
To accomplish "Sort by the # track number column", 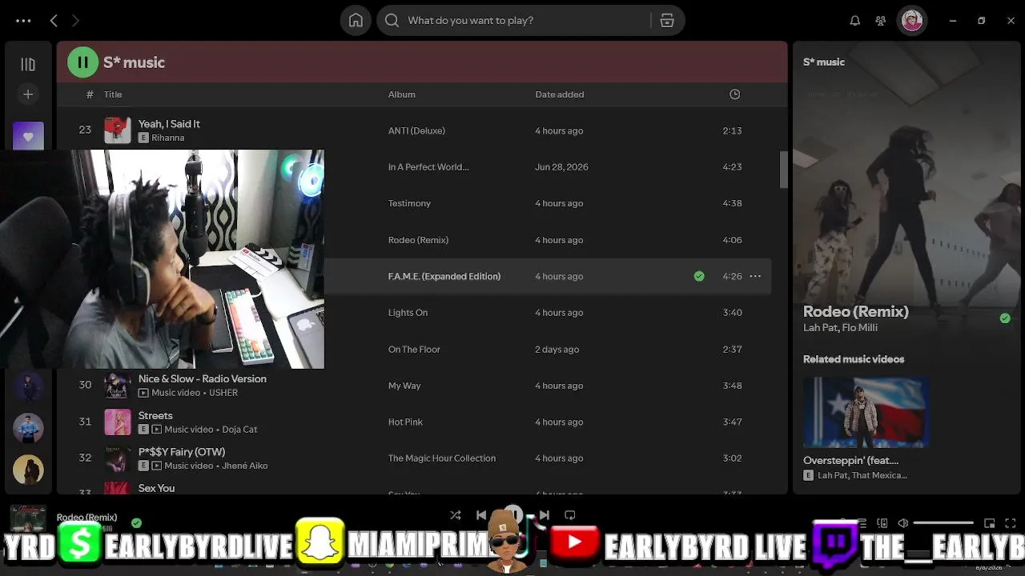I will click(x=90, y=94).
